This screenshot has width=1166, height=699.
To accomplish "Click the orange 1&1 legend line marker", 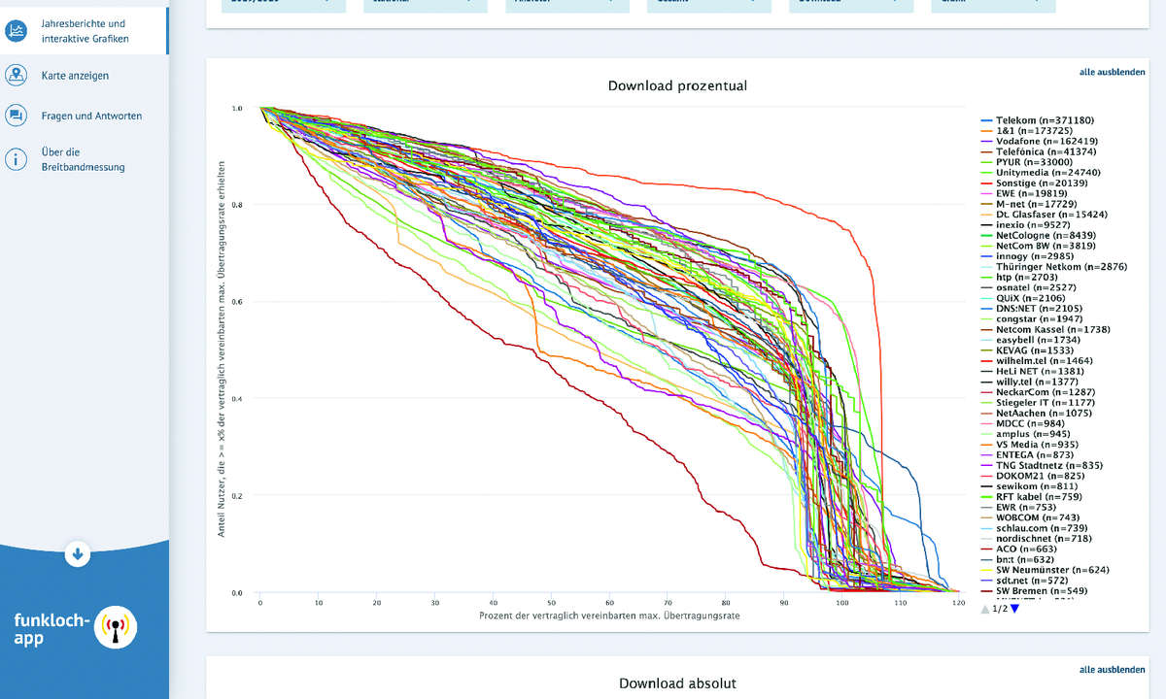I will click(986, 131).
